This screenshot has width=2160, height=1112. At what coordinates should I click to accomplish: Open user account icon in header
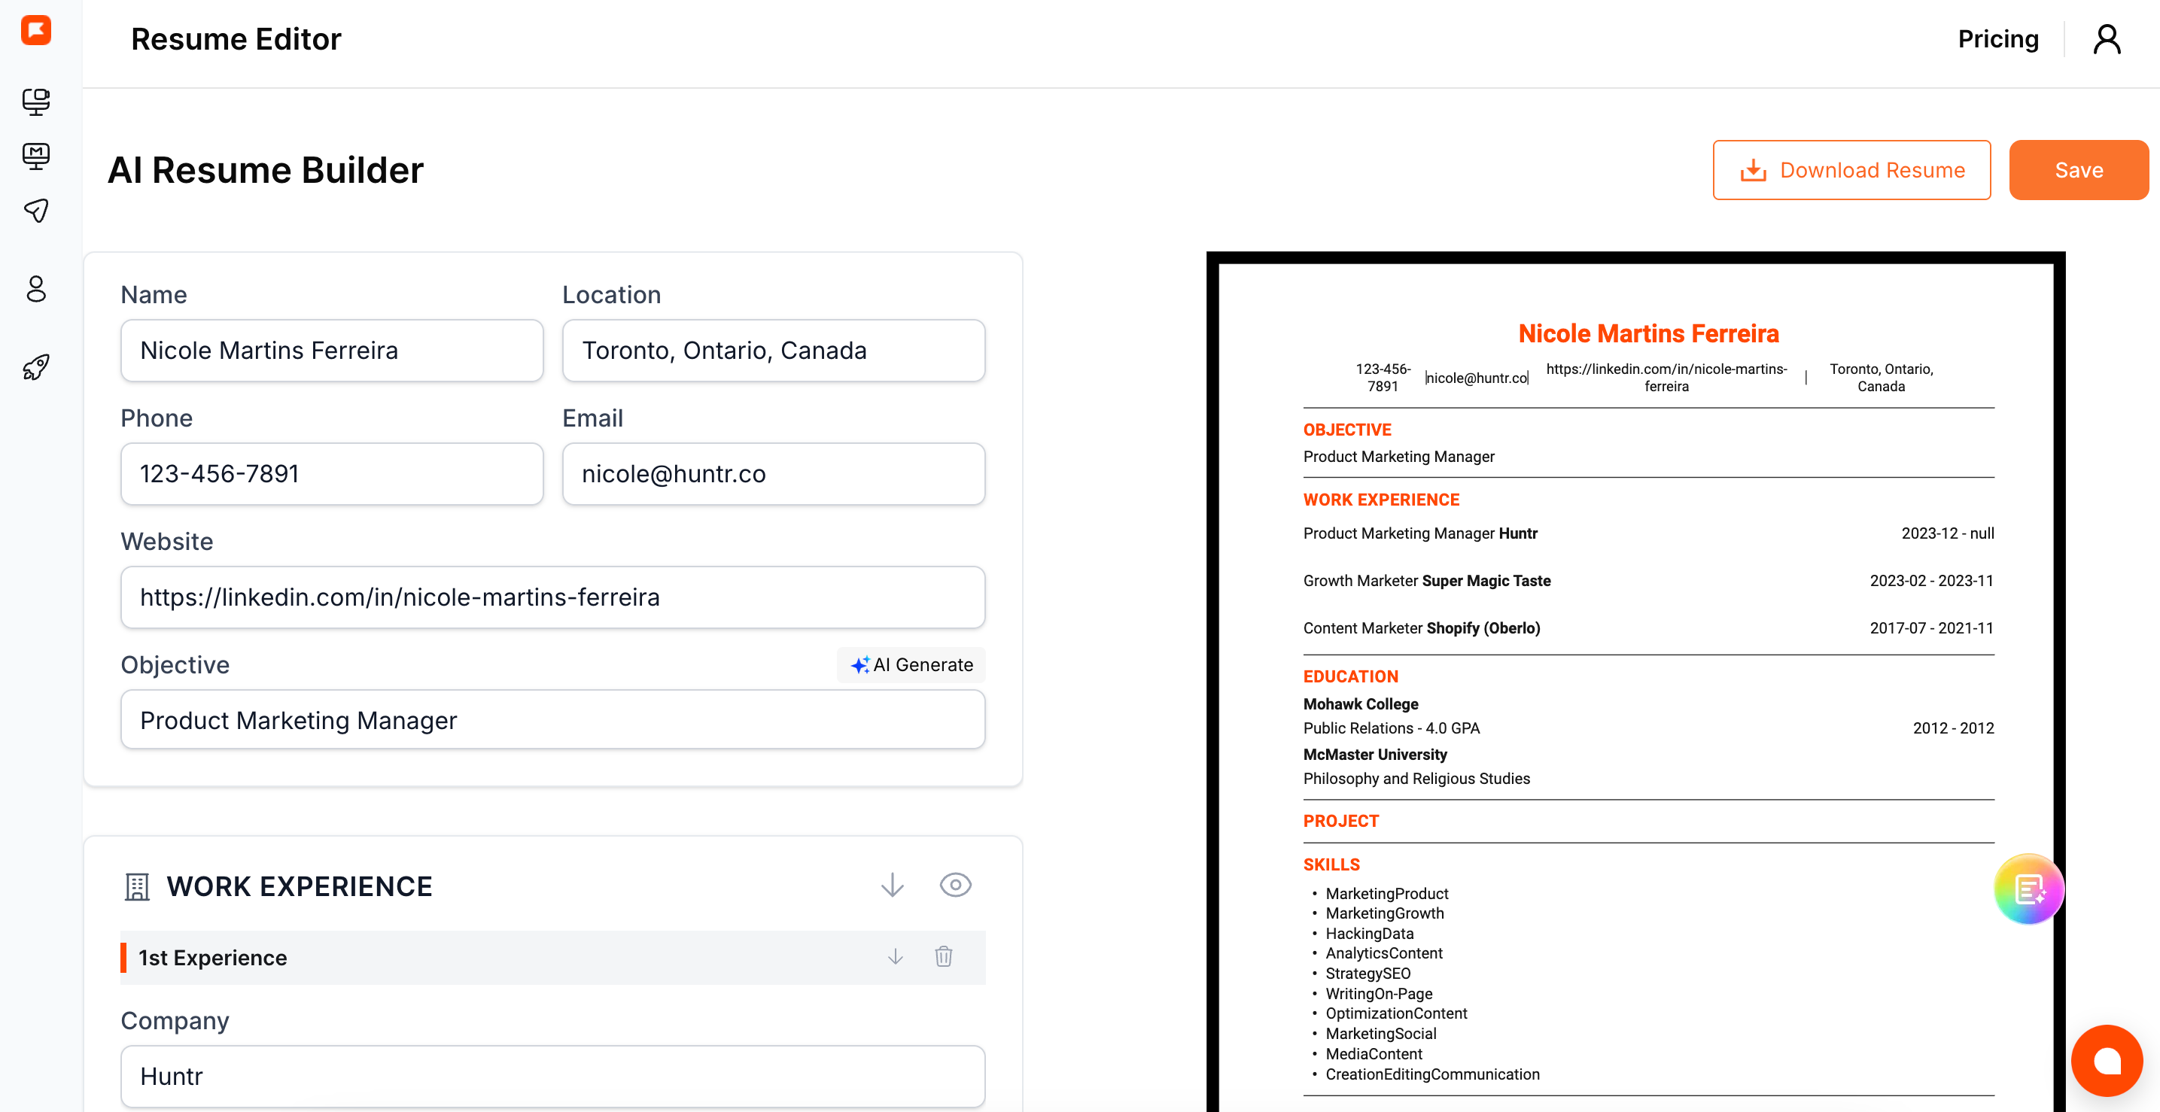point(2107,39)
